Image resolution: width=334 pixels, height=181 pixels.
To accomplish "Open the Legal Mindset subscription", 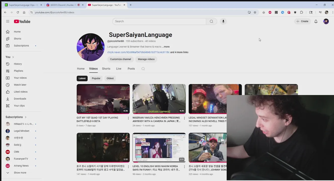I will point(21,131).
